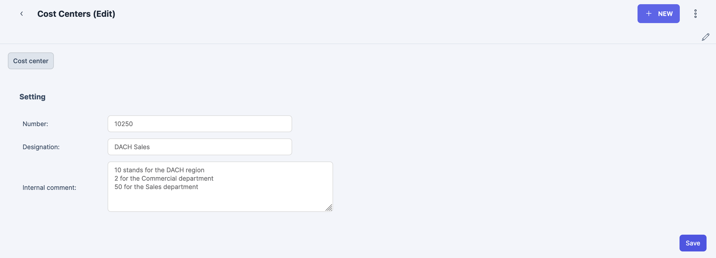Save the cost center changes
Image resolution: width=716 pixels, height=258 pixels.
coord(692,243)
